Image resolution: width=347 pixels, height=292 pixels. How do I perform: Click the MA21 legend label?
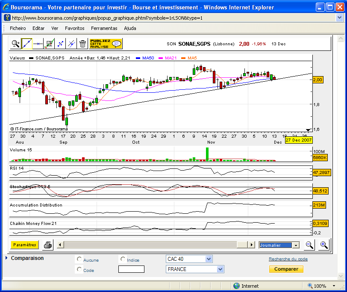pos(171,58)
